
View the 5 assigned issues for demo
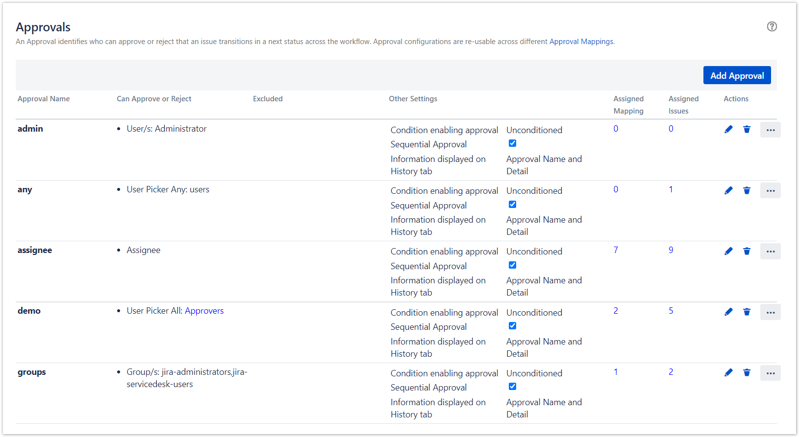671,311
